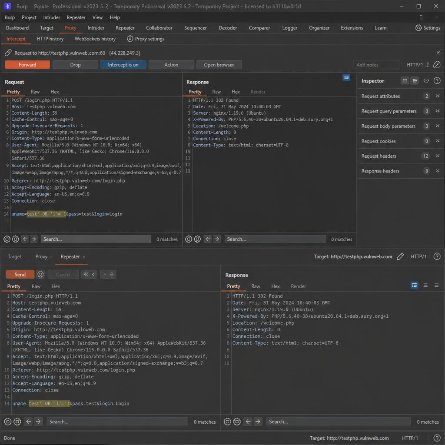Select Hex tab in Proxy Request pane
The image size is (445, 445).
pos(54,92)
